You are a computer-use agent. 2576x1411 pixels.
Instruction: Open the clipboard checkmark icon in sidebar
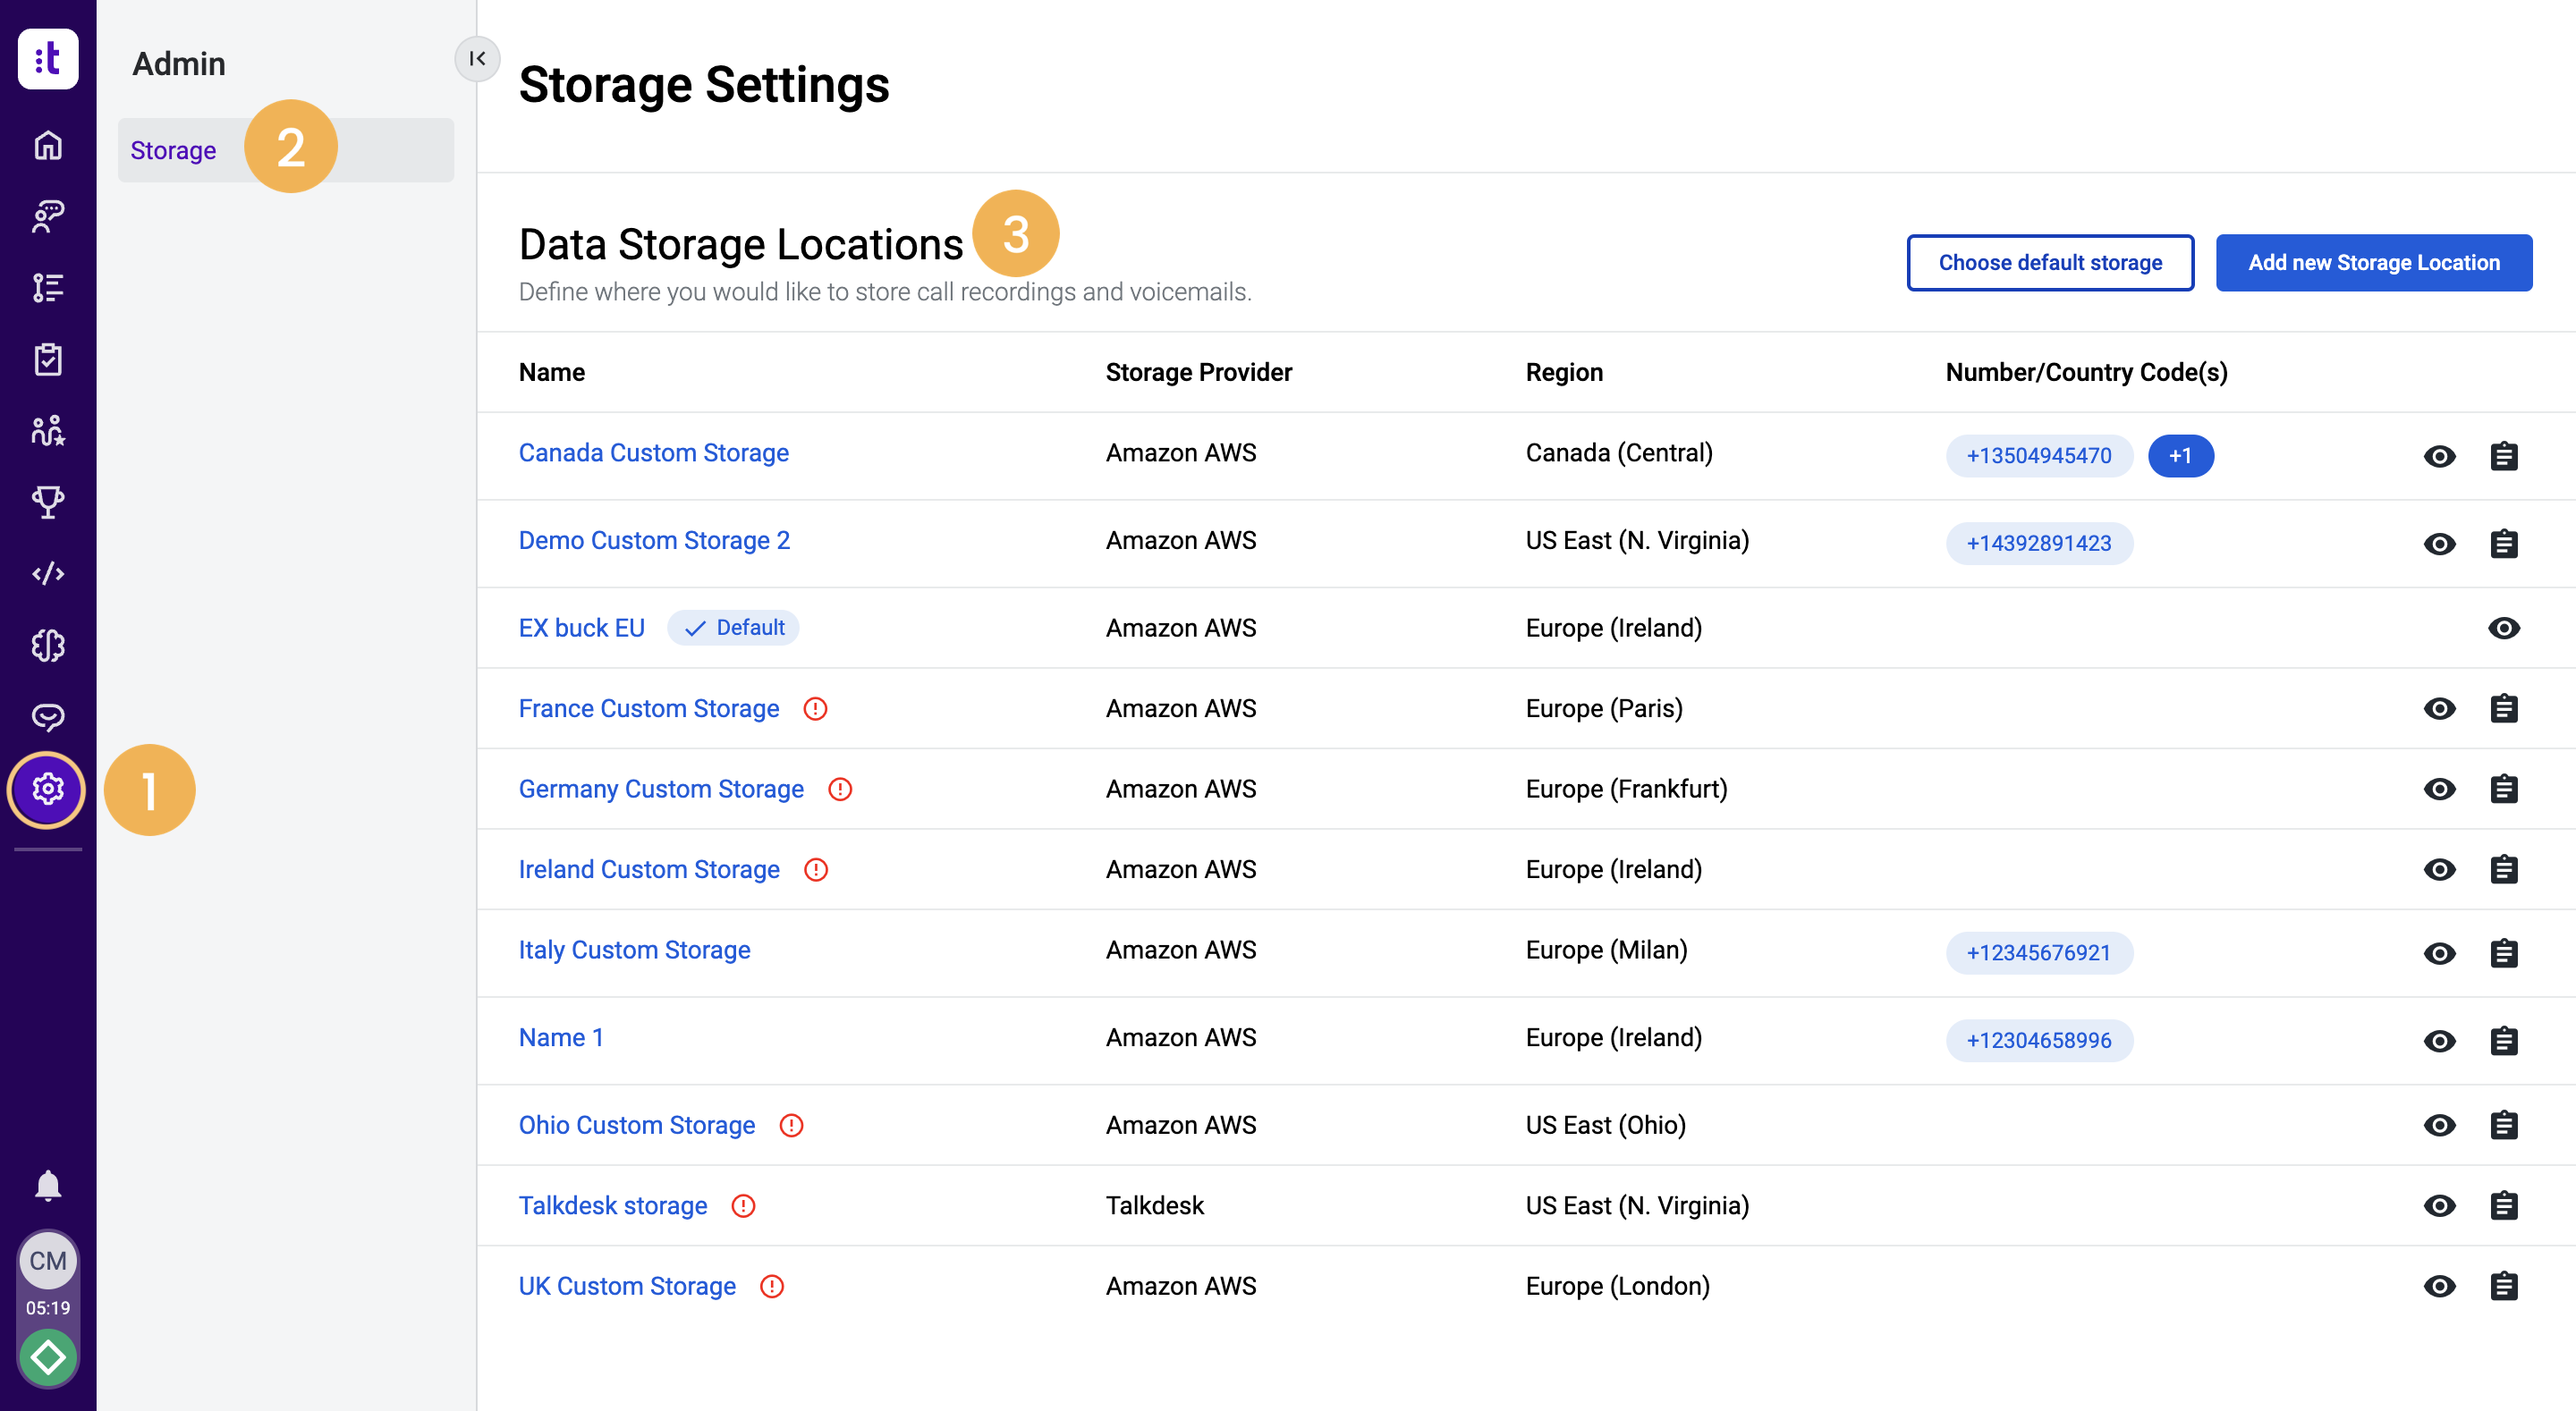pos(48,359)
